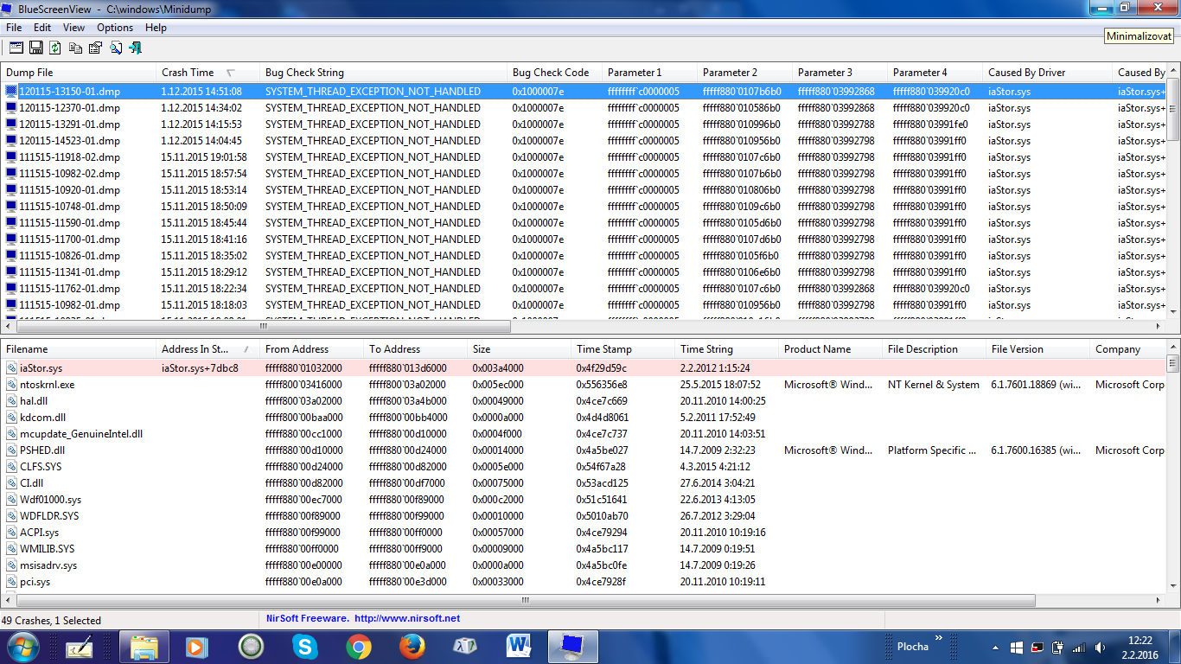The image size is (1181, 664).
Task: Click the Size column header in lower pane
Action: coord(520,349)
